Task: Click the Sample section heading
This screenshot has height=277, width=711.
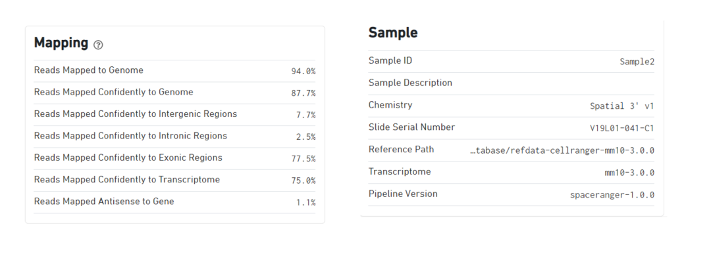Action: [x=392, y=33]
